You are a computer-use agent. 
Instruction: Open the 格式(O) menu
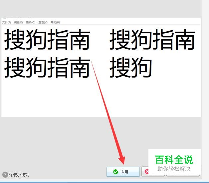[31, 22]
